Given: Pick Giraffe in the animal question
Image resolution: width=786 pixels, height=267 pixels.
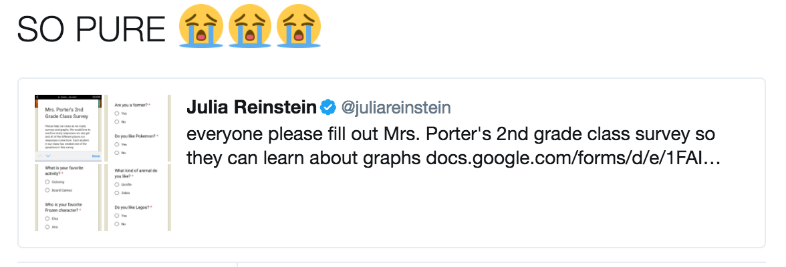Looking at the screenshot, I should (x=116, y=184).
